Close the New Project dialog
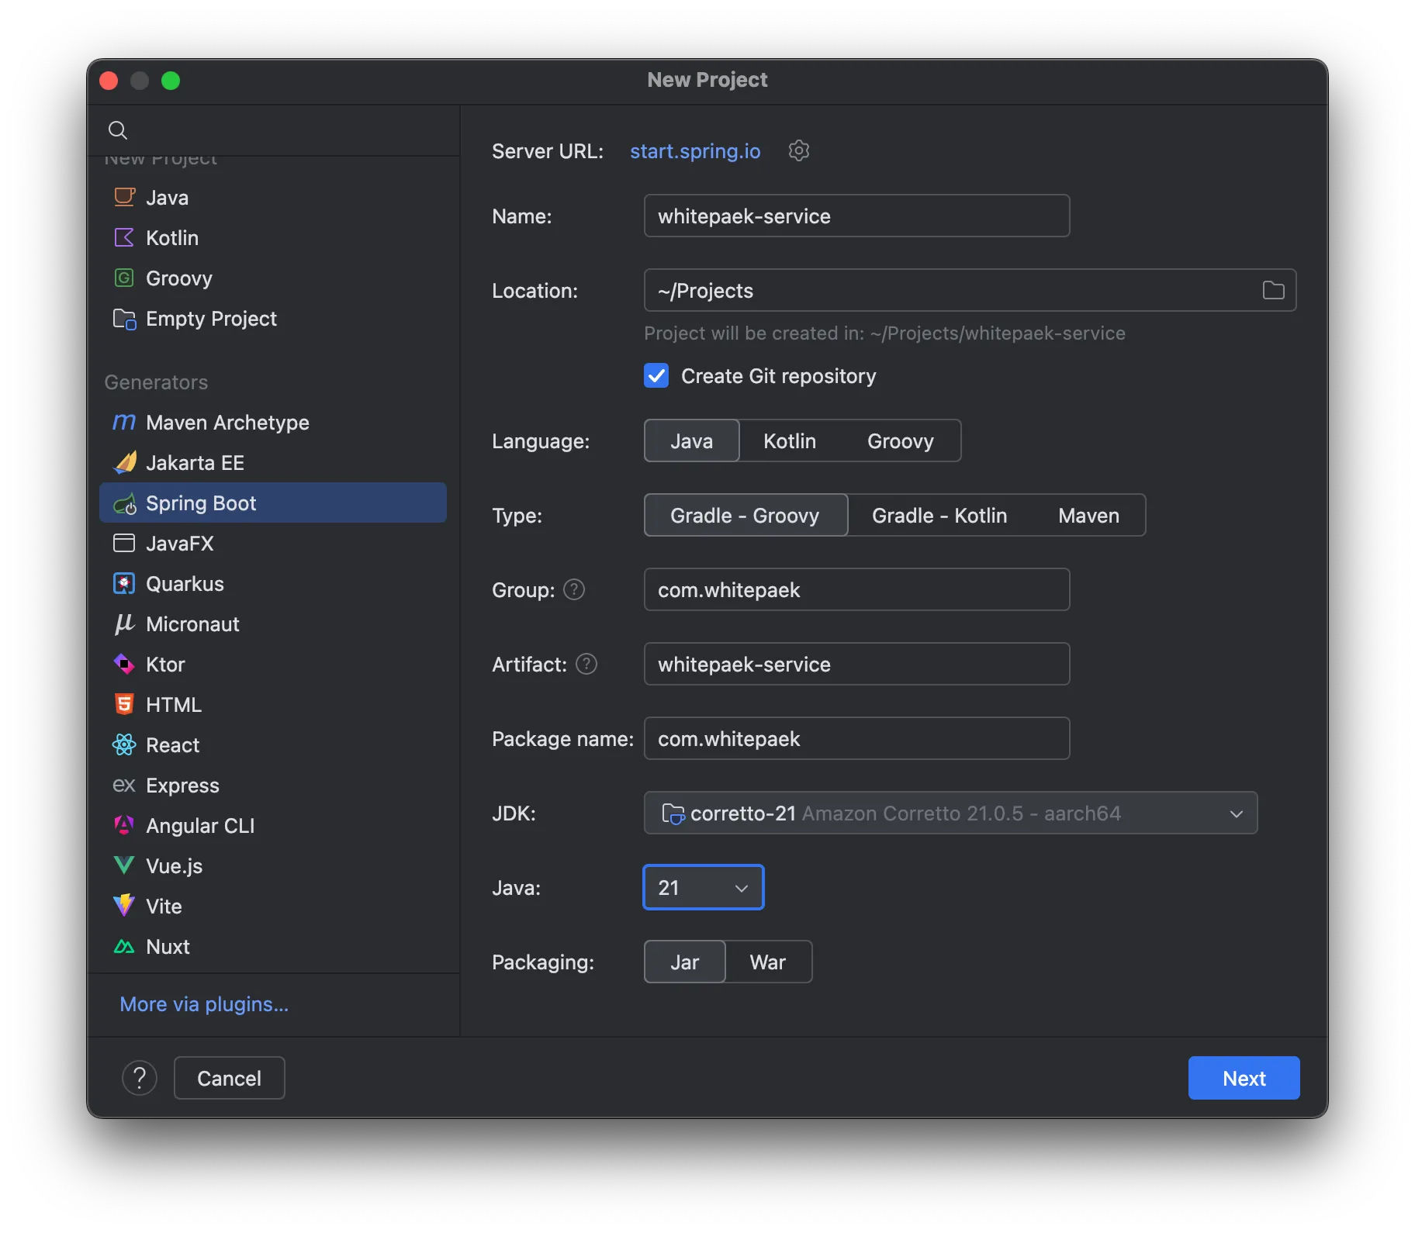Image resolution: width=1415 pixels, height=1233 pixels. click(109, 81)
